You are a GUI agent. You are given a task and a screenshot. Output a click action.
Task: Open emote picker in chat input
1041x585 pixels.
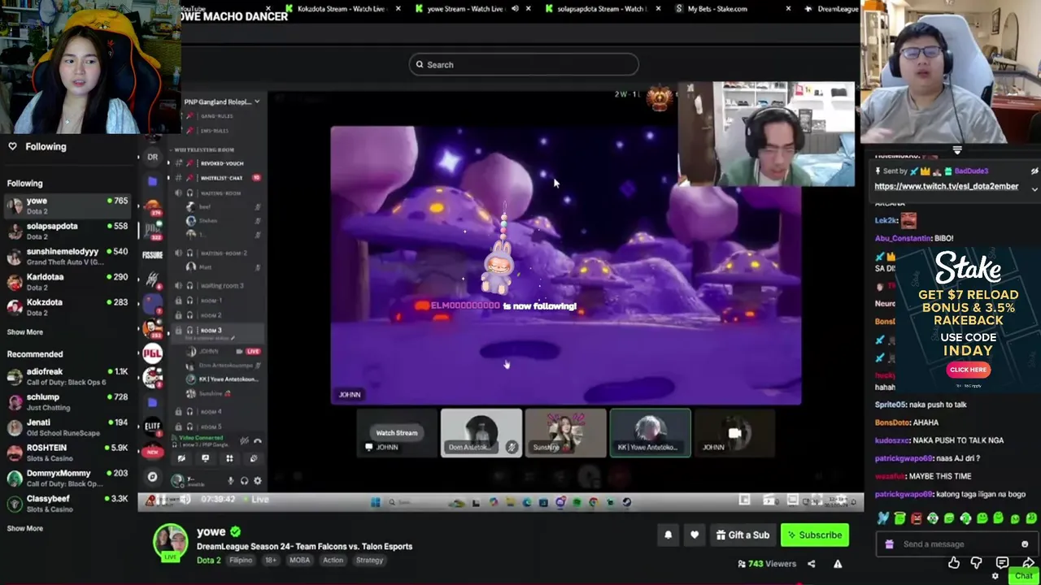coord(1025,544)
